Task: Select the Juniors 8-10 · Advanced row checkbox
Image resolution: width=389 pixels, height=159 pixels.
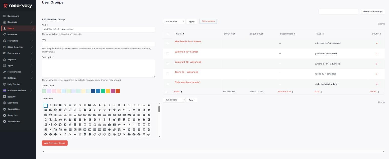Action: pyautogui.click(x=168, y=64)
